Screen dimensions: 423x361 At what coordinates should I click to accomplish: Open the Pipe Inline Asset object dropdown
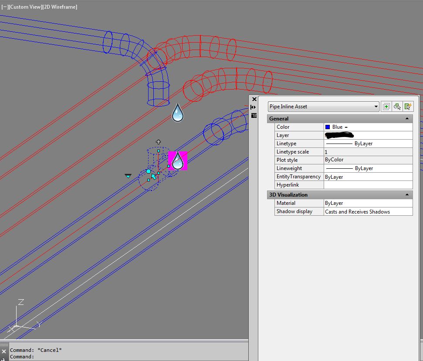click(x=376, y=106)
